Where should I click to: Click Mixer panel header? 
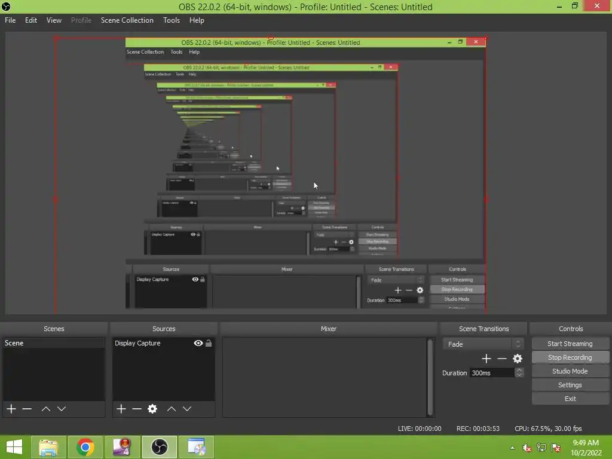coord(328,329)
